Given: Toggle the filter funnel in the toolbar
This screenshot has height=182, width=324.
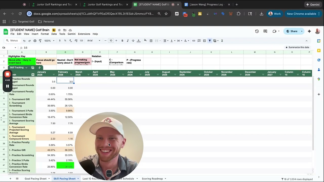Looking at the screenshot, I should pos(210,41).
